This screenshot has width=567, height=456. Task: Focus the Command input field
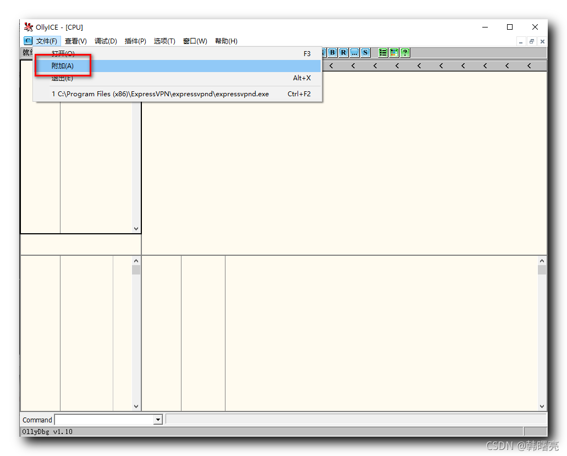[104, 420]
